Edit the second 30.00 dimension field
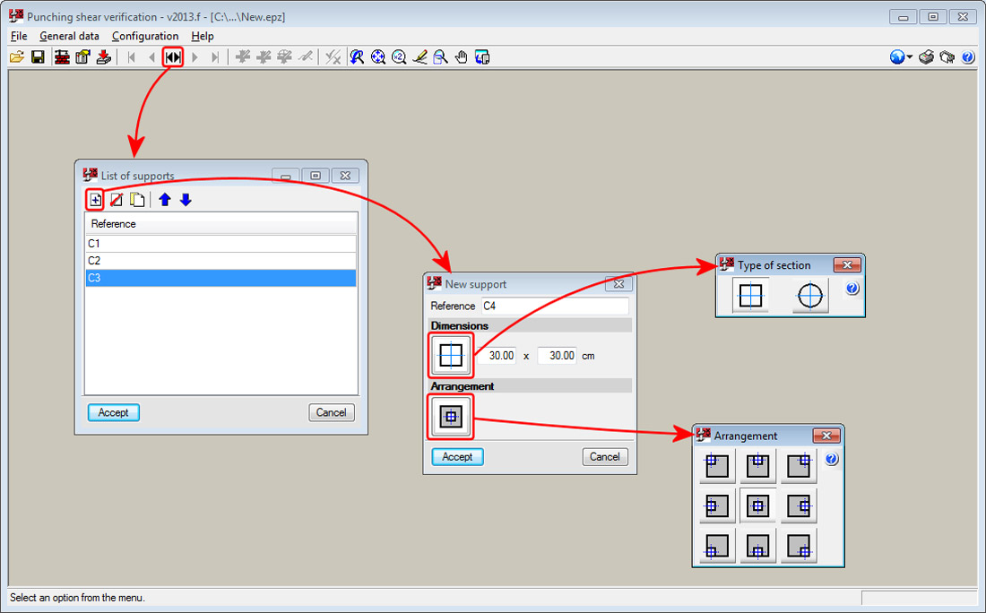 pos(558,355)
